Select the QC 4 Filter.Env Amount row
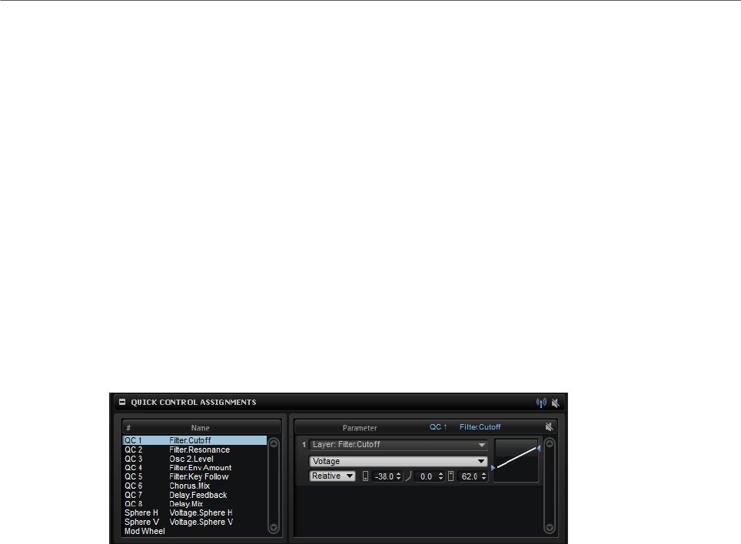741x544 pixels. [x=194, y=467]
